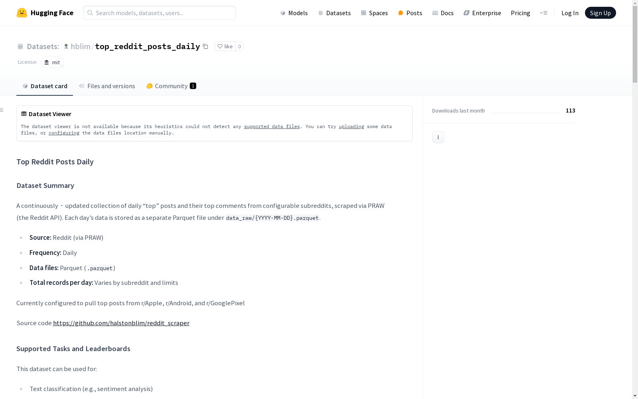Click the Top Reddit Posts Daily heading
The image size is (638, 399).
[55, 162]
